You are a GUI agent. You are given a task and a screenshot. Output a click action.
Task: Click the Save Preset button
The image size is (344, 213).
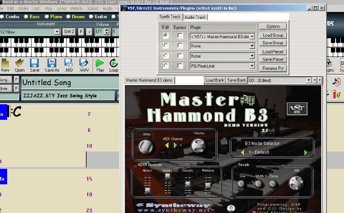273,59
